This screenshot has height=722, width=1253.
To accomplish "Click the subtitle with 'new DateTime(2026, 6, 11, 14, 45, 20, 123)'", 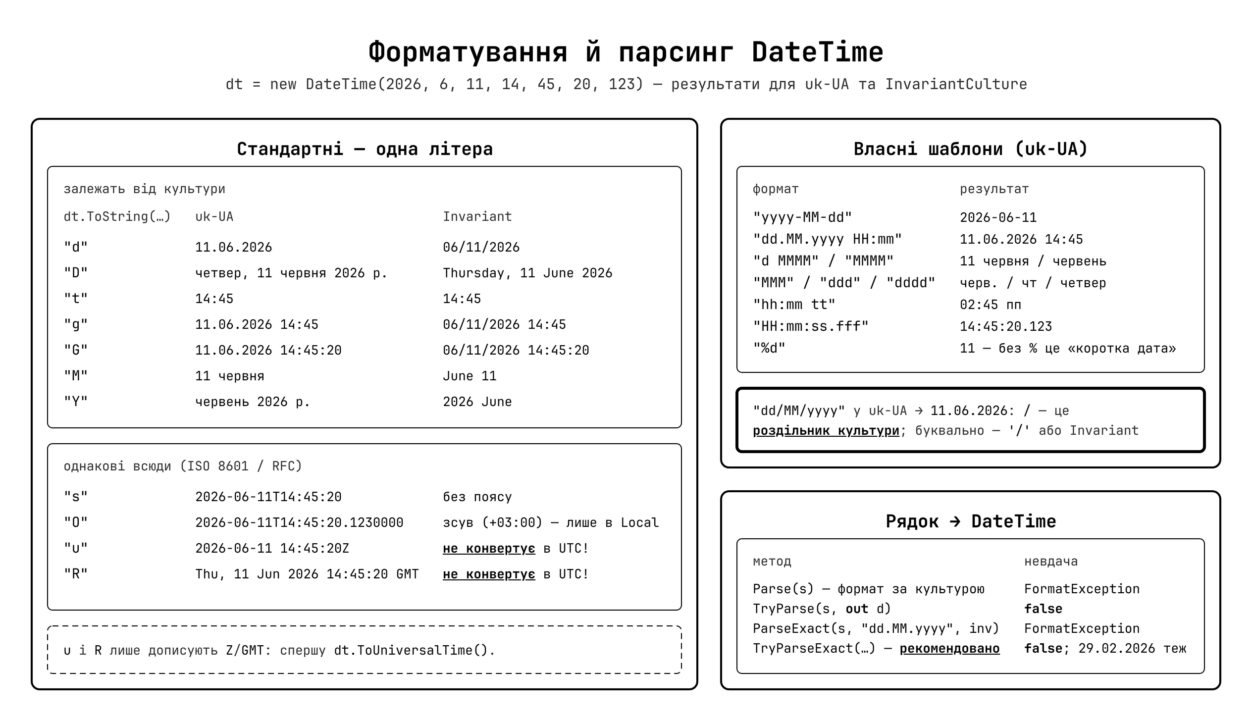I will pos(626,84).
